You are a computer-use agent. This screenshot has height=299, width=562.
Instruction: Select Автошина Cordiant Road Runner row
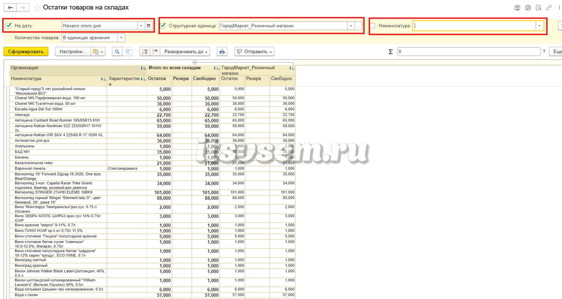coord(57,121)
